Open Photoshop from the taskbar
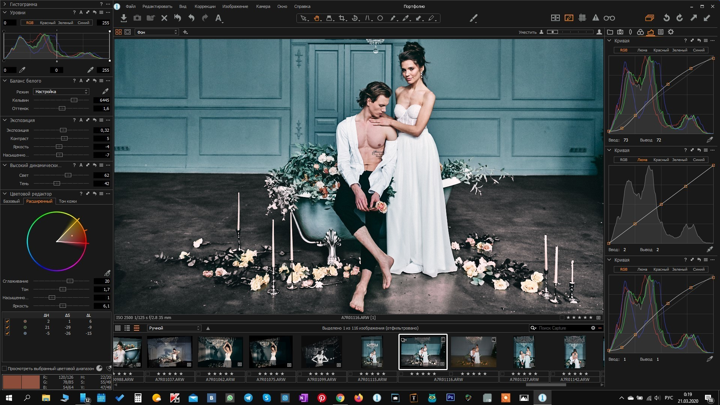The height and width of the screenshot is (405, 720). 450,398
